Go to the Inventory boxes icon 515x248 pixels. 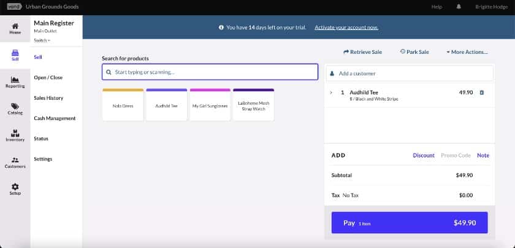[15, 133]
